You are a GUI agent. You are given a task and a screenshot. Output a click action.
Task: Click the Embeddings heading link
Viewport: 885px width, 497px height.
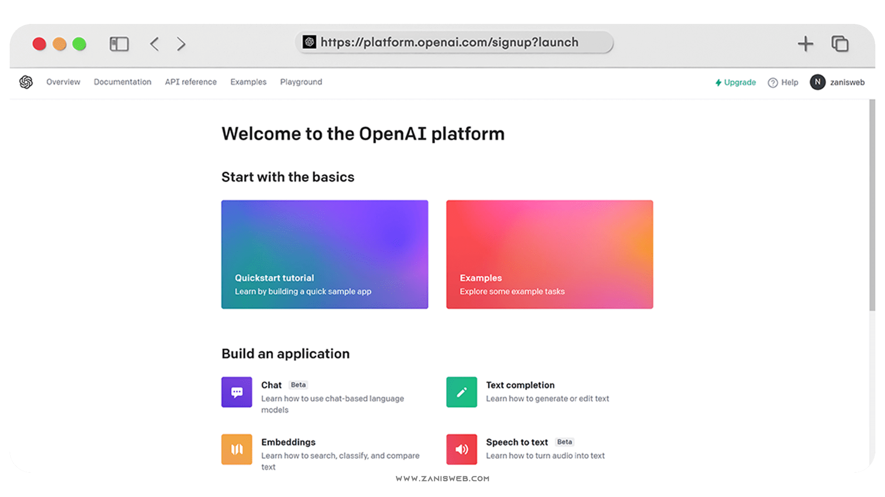(289, 442)
